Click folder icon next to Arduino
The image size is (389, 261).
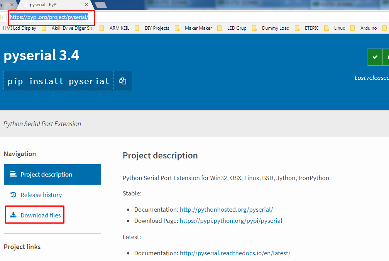pyautogui.click(x=353, y=28)
